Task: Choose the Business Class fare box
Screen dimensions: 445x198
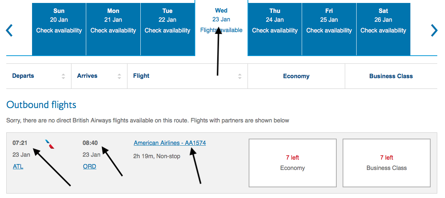Action: 386,163
